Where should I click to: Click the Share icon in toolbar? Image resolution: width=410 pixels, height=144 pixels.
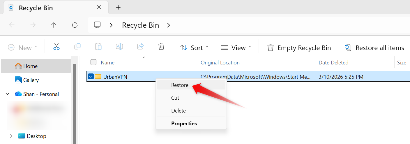click(140, 47)
